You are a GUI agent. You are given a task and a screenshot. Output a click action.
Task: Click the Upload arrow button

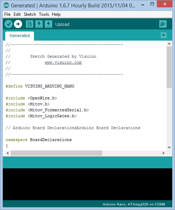point(18,24)
